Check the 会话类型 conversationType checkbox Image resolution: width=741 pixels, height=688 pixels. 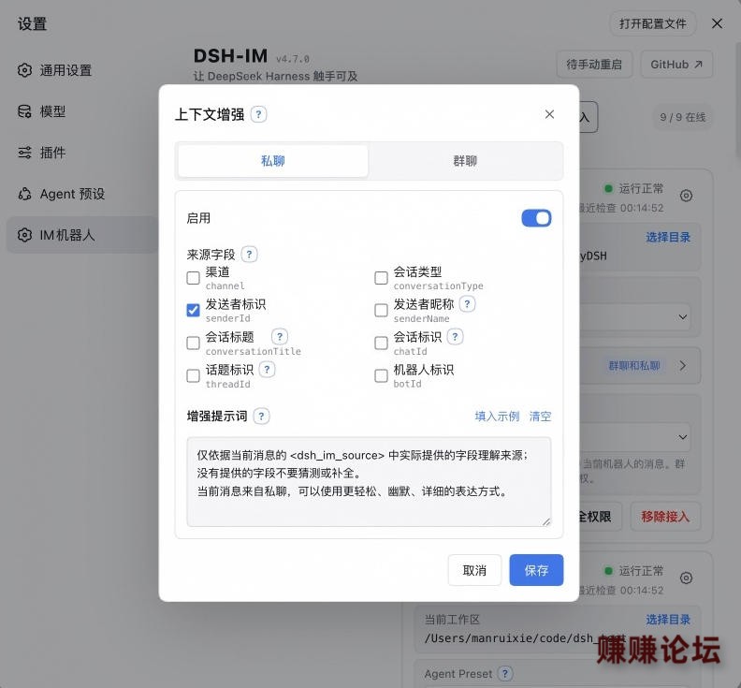(x=381, y=278)
